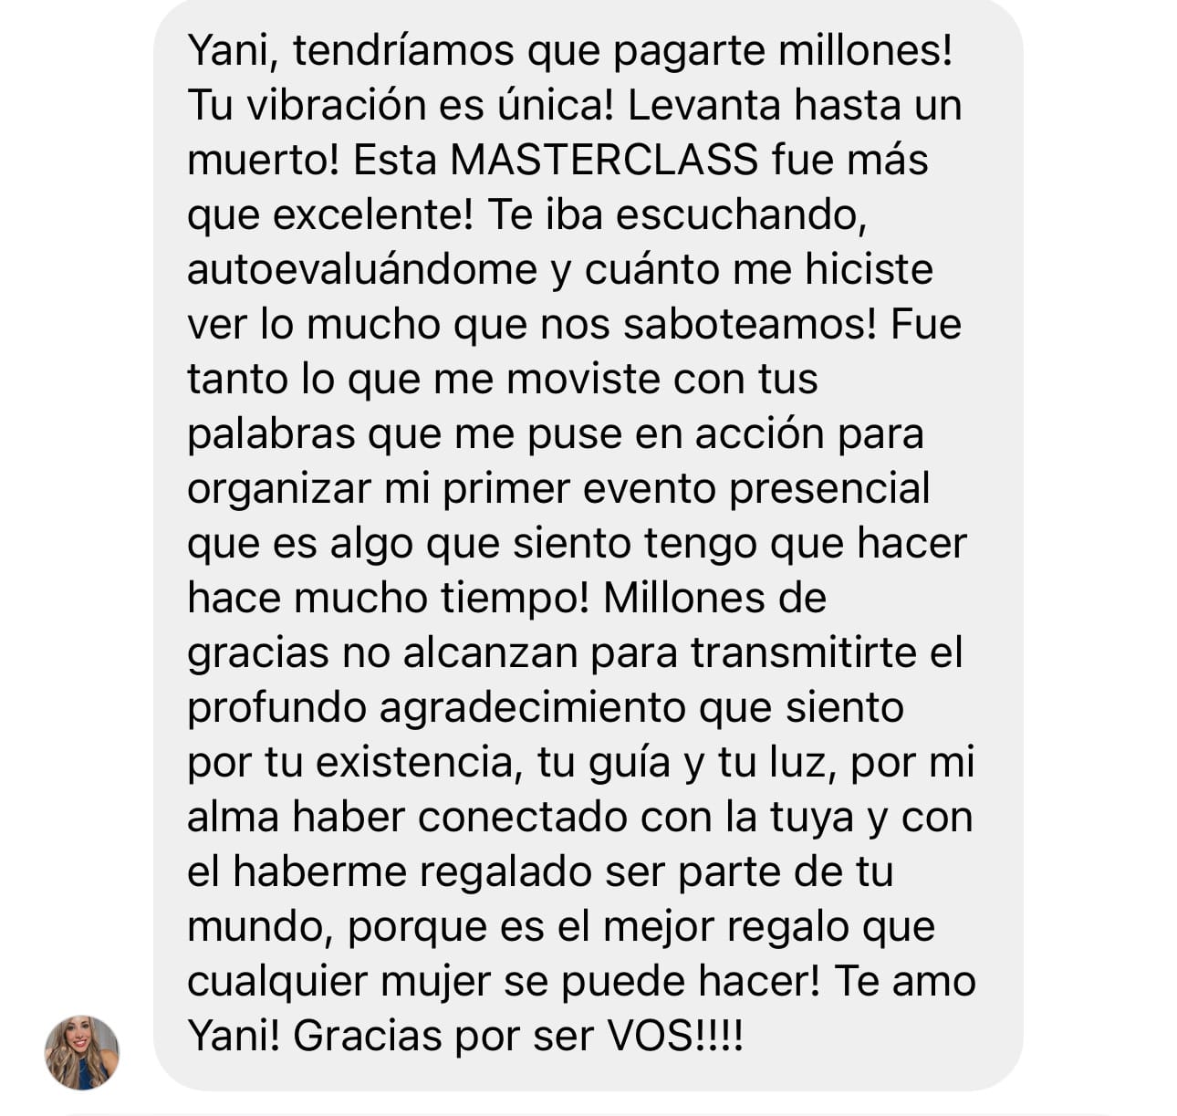The height and width of the screenshot is (1116, 1177).
Task: Click the word "transmitirte" in the text
Action: click(804, 652)
